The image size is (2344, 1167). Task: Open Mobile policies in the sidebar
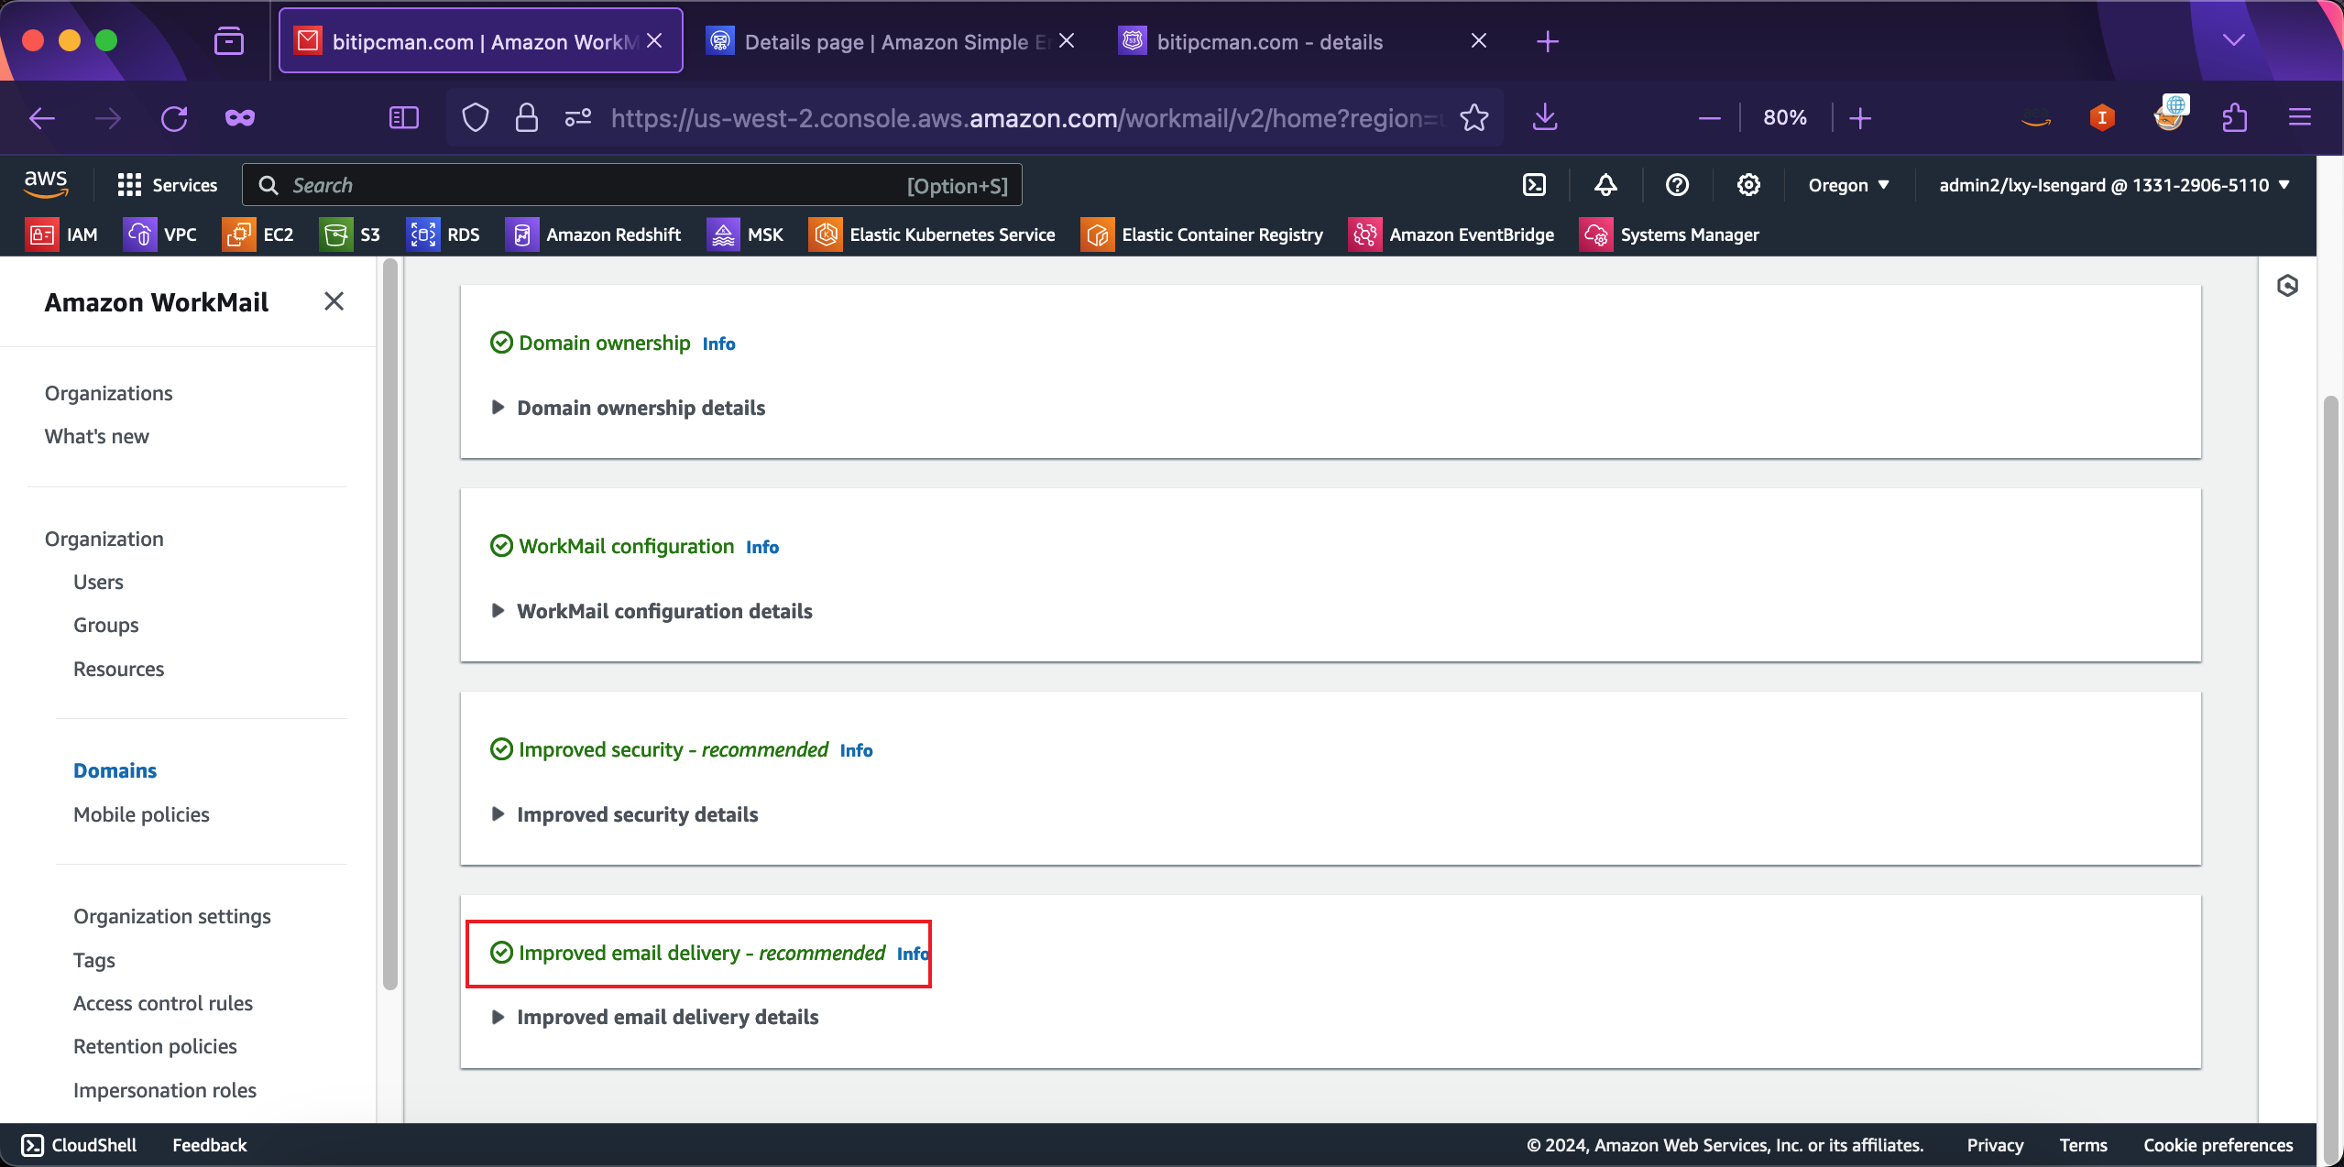click(141, 814)
